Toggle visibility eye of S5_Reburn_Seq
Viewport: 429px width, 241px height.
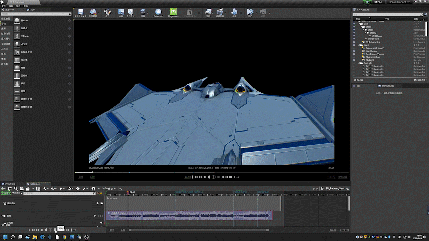pyautogui.click(x=354, y=42)
